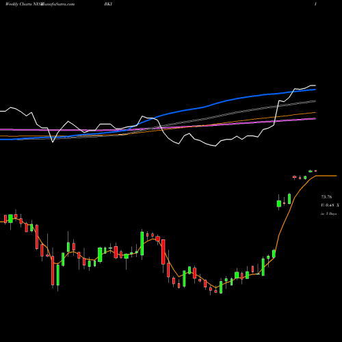
Task: Click the 'Weekly Charts' title text
Action: (x=18, y=4)
